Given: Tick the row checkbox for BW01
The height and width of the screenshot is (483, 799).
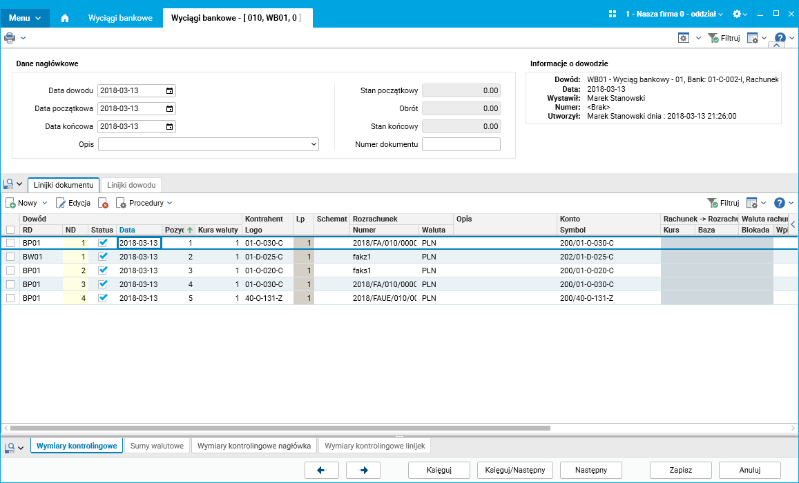Looking at the screenshot, I should click(x=10, y=257).
